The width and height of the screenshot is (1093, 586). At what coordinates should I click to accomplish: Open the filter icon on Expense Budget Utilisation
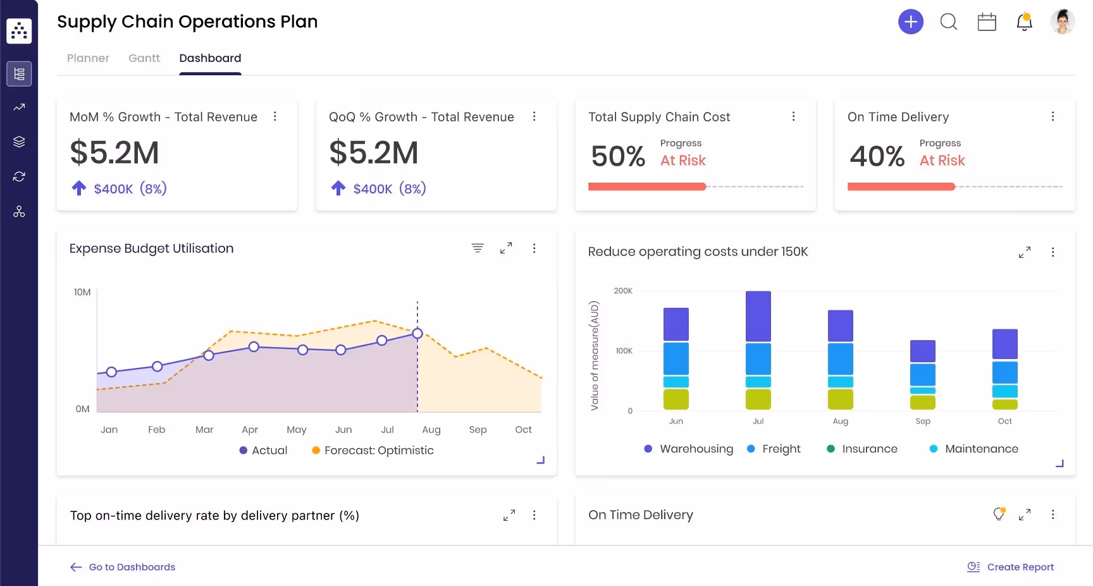[x=478, y=248]
